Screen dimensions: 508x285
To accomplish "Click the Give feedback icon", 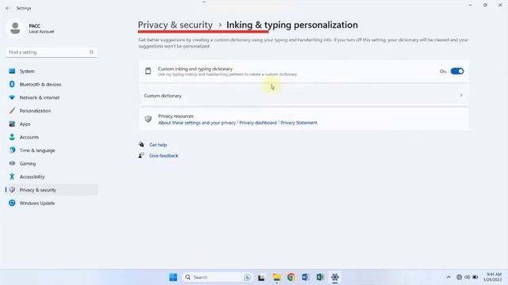I will [x=141, y=155].
